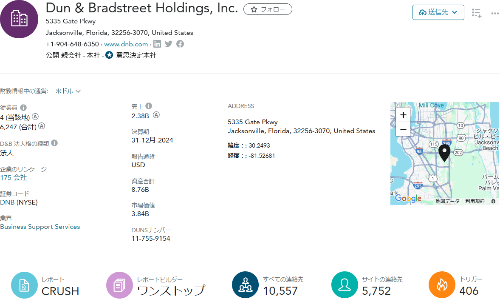Screen dimensions: 500x299
Task: Click the 報告通貨 value USD
Action: [138, 165]
